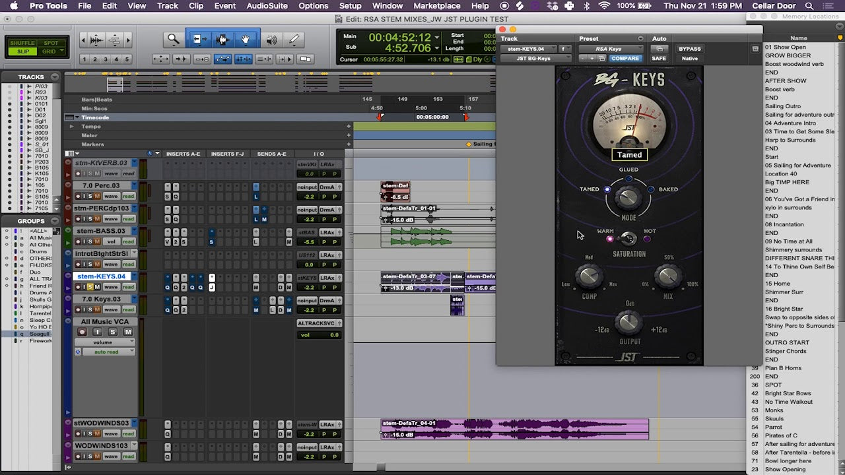Viewport: 845px width, 475px height.
Task: Unsolo the stem-KEYS.04 track
Action: click(92, 287)
